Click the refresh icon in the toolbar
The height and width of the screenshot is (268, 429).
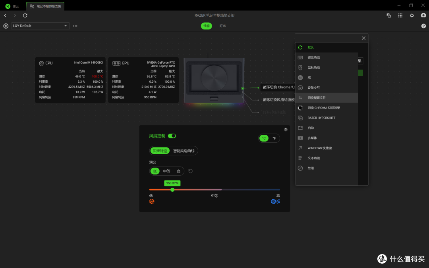(x=25, y=16)
